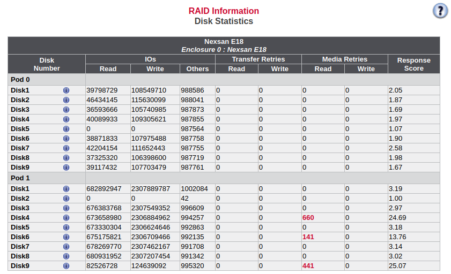Click info icon for Pod 0 Disk5
The width and height of the screenshot is (451, 274).
pos(66,129)
